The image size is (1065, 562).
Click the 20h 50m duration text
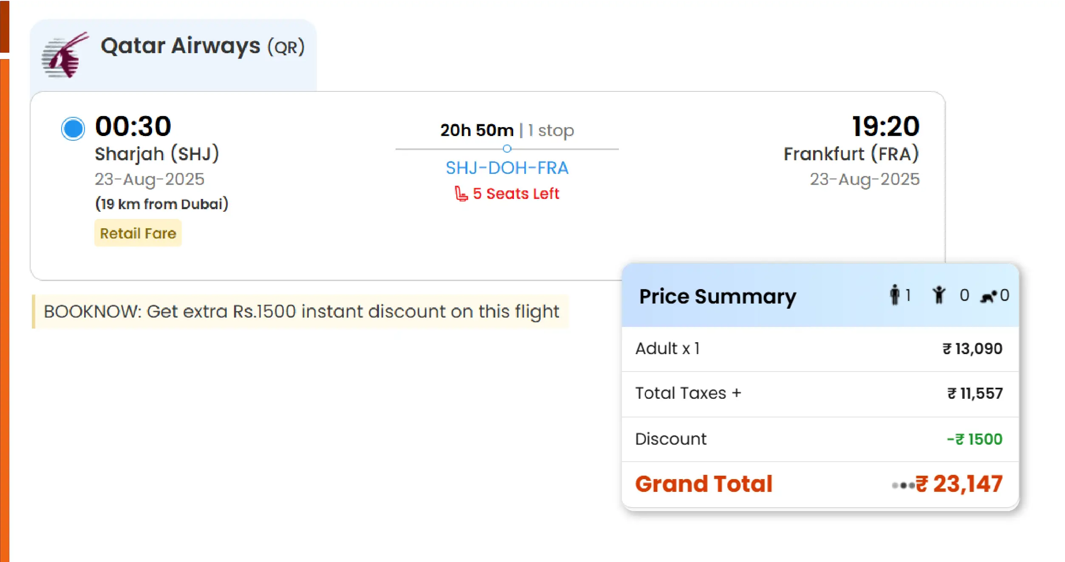(x=477, y=131)
